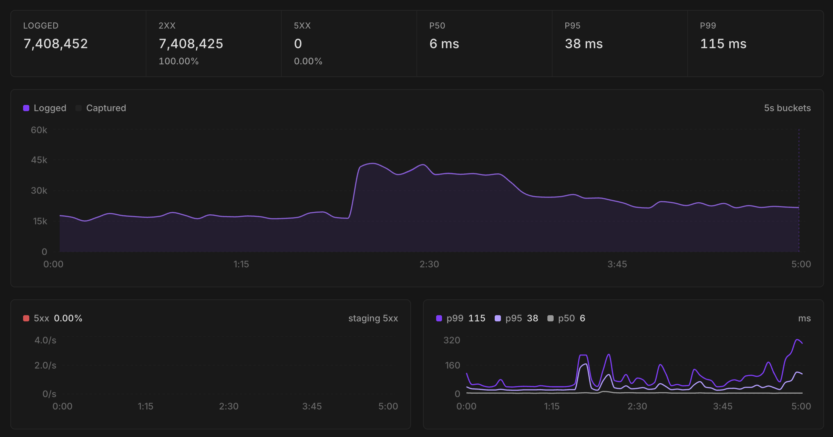Toggle the p50 latency series legend
The width and height of the screenshot is (833, 437).
click(566, 318)
